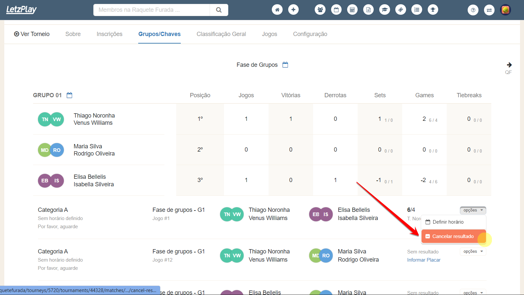Click the members search input field
The image size is (524, 295).
click(152, 10)
